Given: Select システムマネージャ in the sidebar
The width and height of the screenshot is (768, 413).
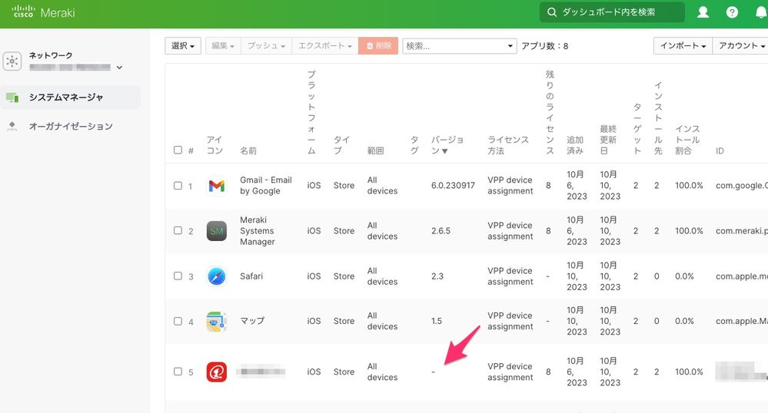Looking at the screenshot, I should [x=71, y=97].
